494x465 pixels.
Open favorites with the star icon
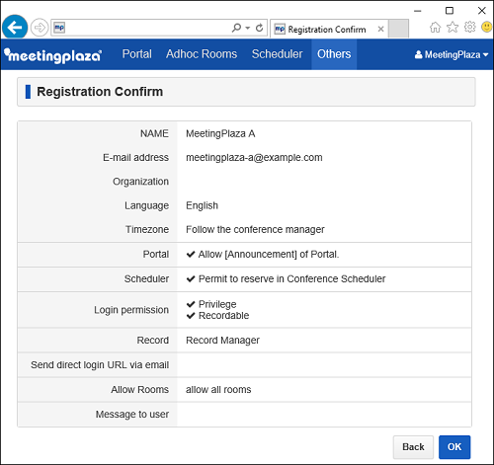point(453,28)
